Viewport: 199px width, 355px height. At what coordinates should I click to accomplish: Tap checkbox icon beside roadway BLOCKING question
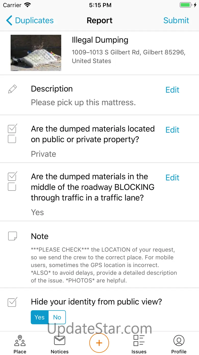(12, 181)
